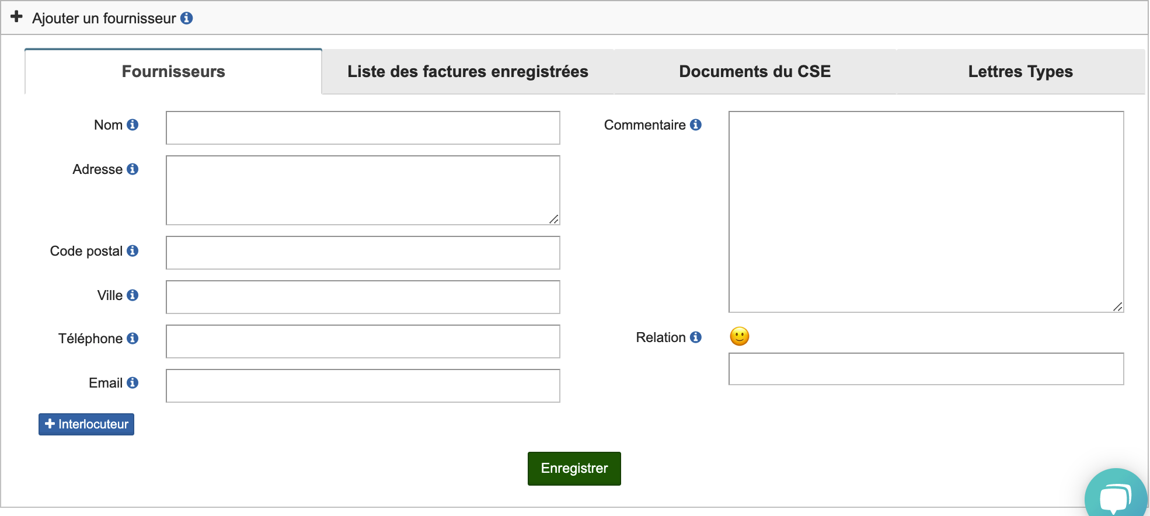Click inside the Commentaire text area

point(926,212)
